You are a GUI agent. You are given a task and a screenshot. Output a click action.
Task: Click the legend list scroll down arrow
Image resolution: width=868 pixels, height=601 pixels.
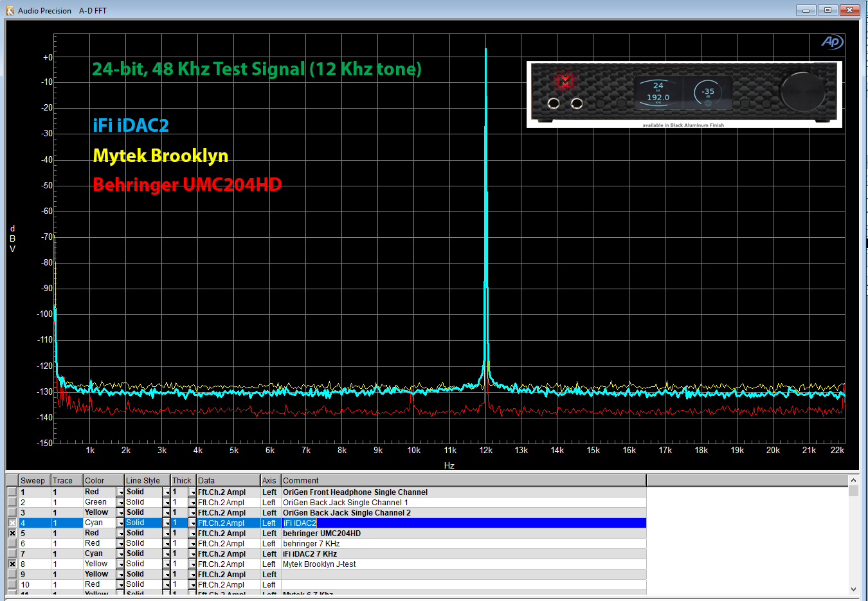pos(853,589)
